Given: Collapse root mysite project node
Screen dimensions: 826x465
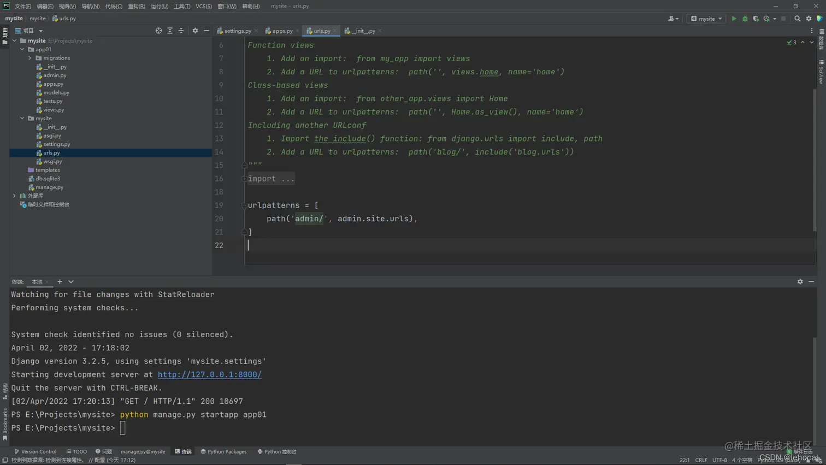Looking at the screenshot, I should coord(15,40).
